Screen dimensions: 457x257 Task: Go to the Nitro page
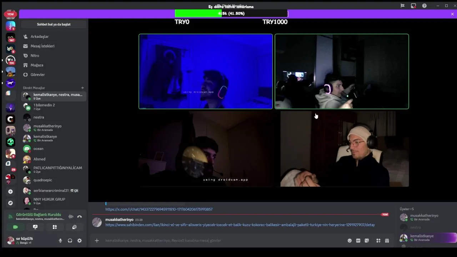pyautogui.click(x=54, y=56)
